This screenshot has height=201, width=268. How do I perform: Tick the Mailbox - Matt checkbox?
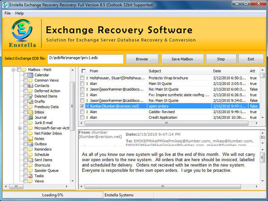pos(19,70)
